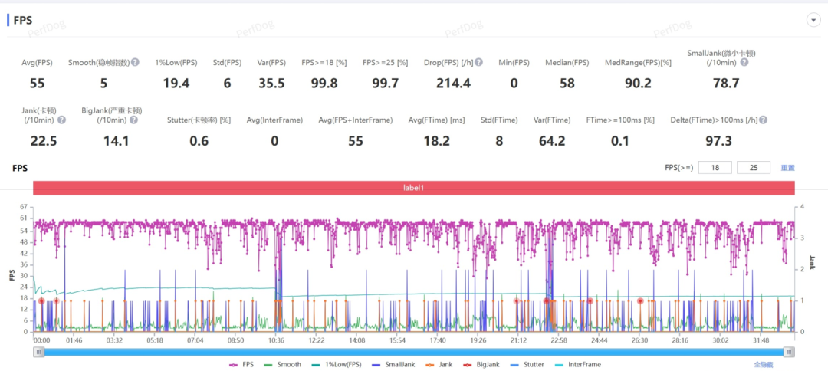828x371 pixels.
Task: Open help icon beside BigJank (/10min)
Action: click(133, 120)
